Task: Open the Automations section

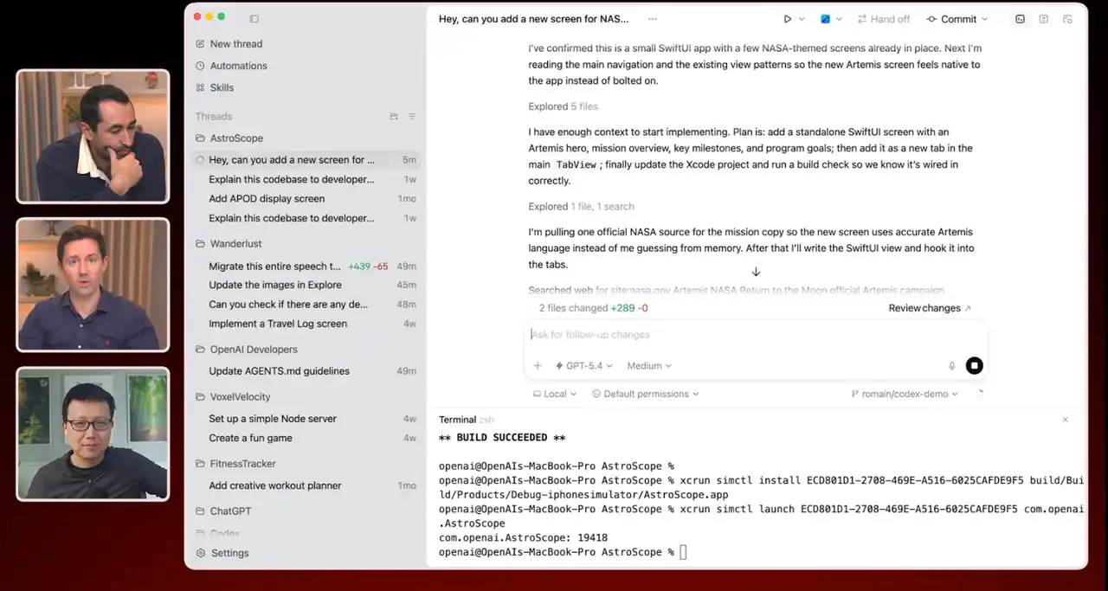Action: click(238, 66)
